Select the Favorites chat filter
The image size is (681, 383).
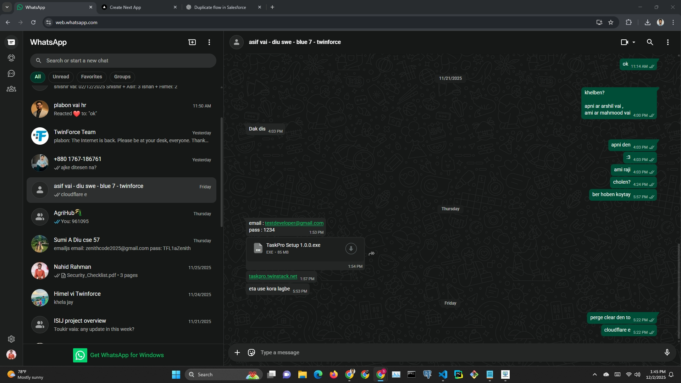(x=91, y=77)
